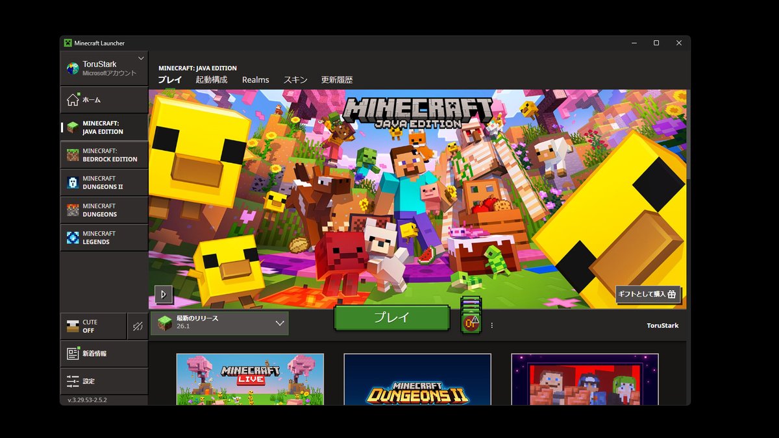Open the 最新のリリース version dropdown
Screen dimensions: 779x438
[219, 322]
